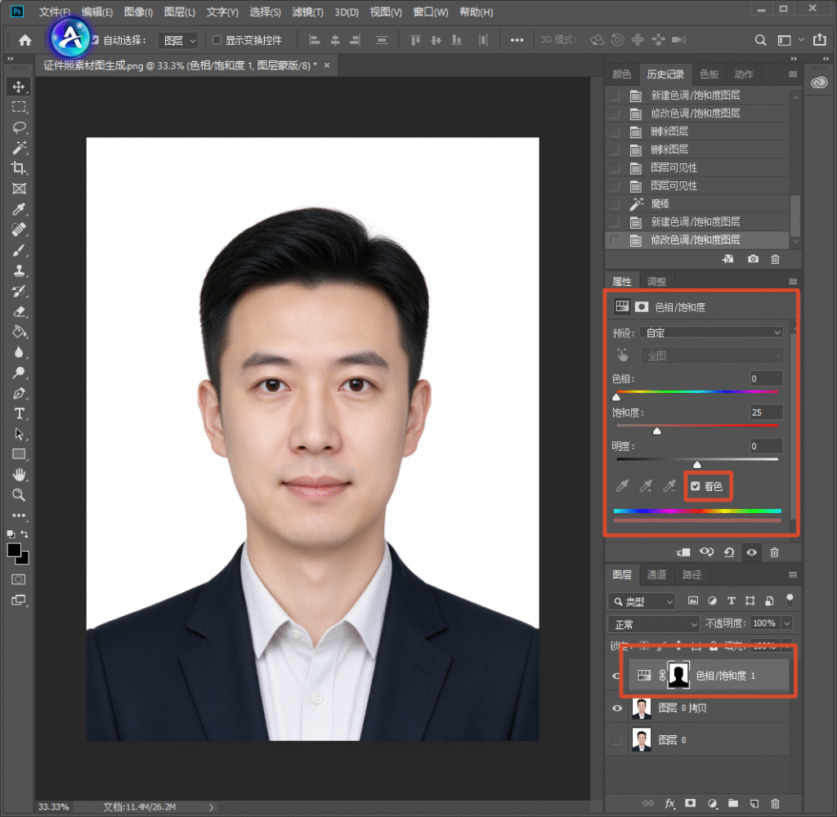
Task: Click the share button at top right
Action: [x=819, y=39]
